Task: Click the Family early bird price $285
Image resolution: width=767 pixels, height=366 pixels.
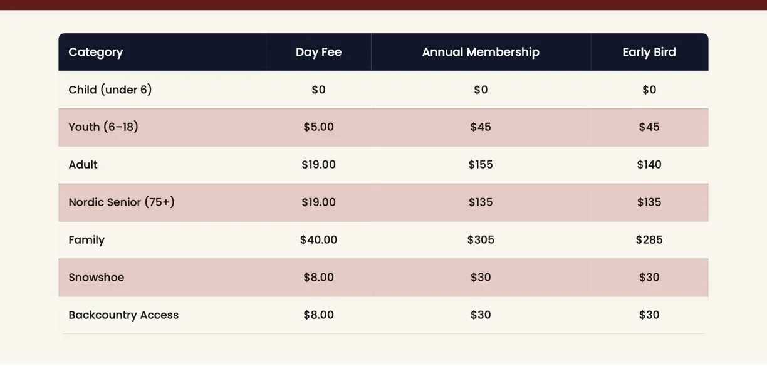Action: point(649,240)
